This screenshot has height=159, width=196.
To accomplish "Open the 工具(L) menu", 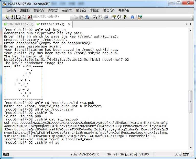I will tap(95, 11).
